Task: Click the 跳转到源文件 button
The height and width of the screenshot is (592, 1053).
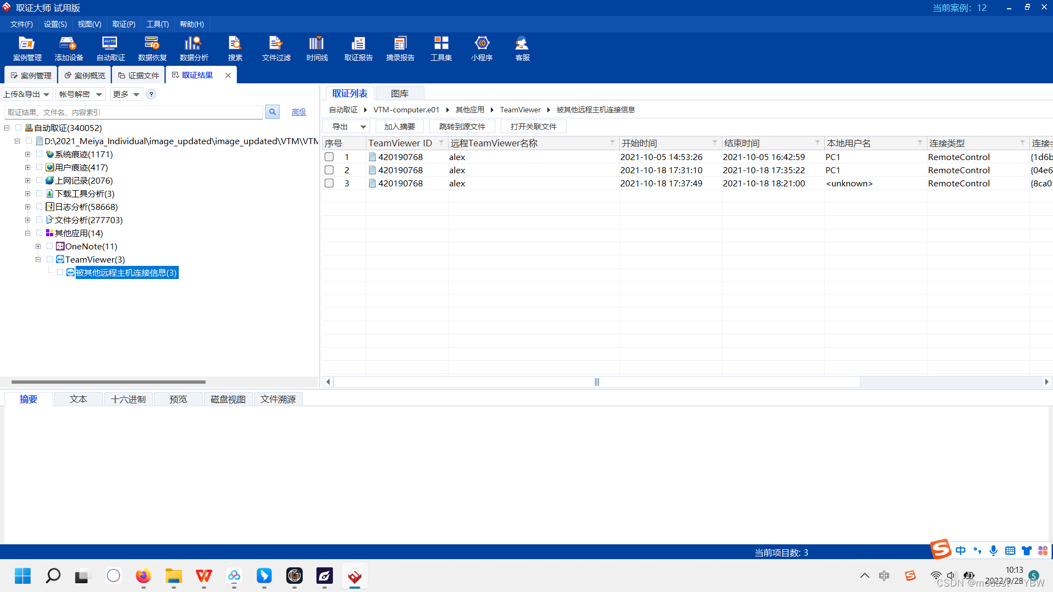Action: [x=462, y=127]
